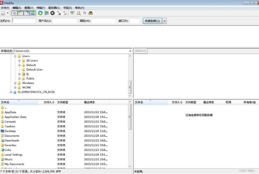Image resolution: width=259 pixels, height=174 pixels.
Task: Select the Desktop folder icon
Action: [2, 131]
